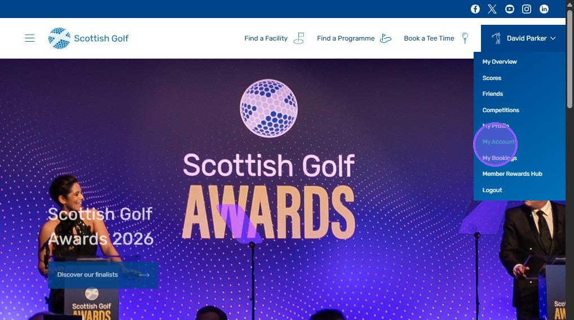
Task: Open the X (Twitter) social icon
Action: pyautogui.click(x=492, y=9)
